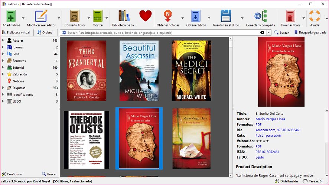
Task: Click the Formatos book icon
Action: pos(9,61)
